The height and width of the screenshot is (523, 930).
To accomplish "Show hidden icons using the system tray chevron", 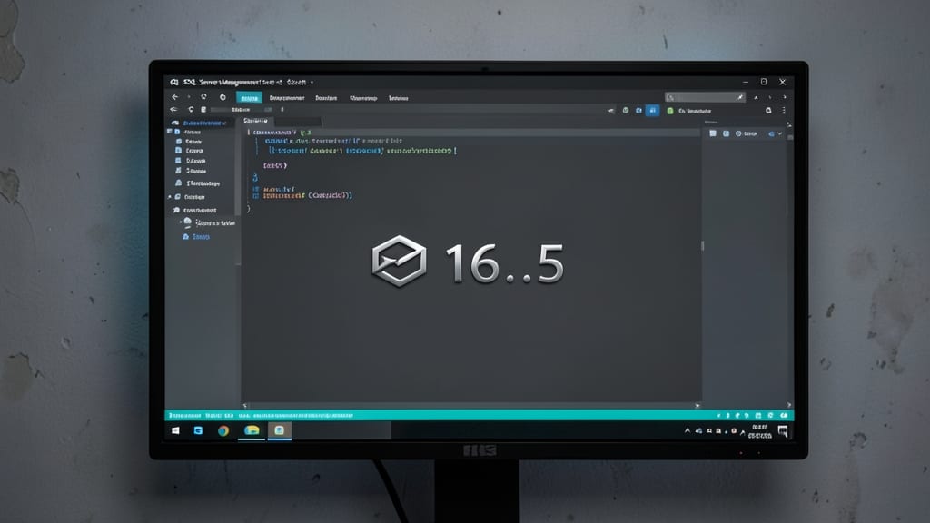I will [x=688, y=430].
